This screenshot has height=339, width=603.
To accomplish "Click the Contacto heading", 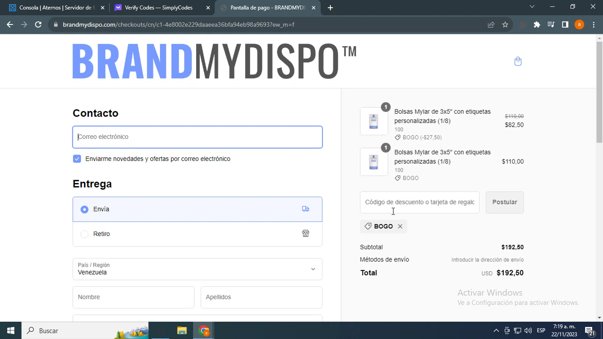I will 96,113.
